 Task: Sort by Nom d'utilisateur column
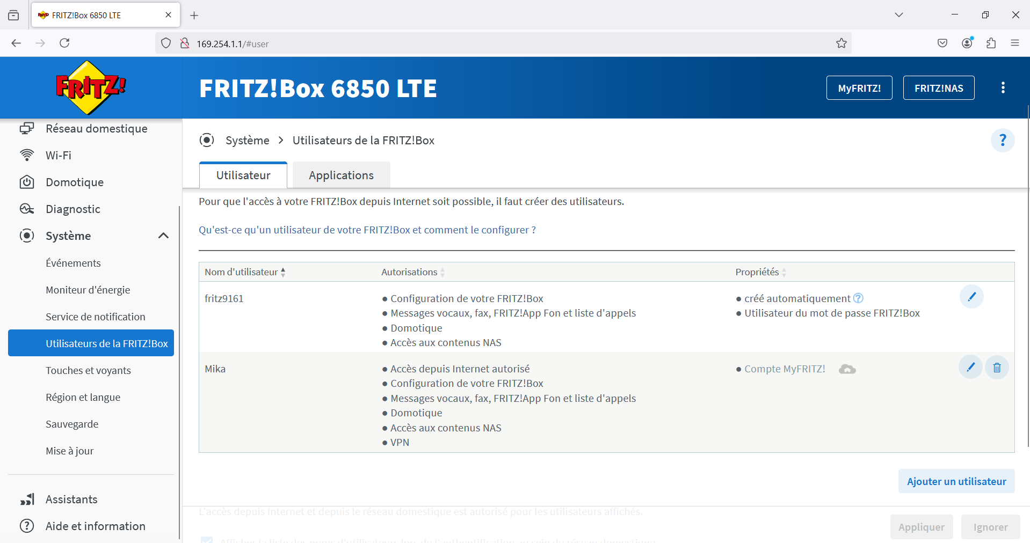point(245,272)
